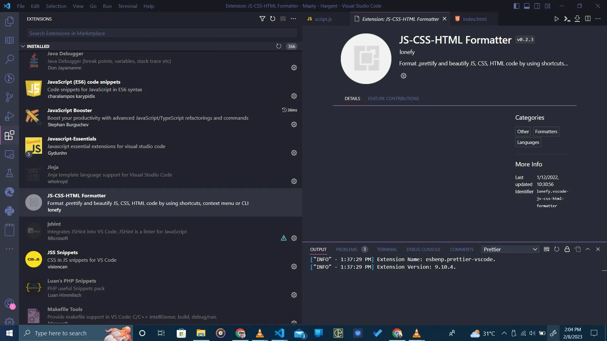Open the Terminal menu
The width and height of the screenshot is (607, 341).
point(127,6)
